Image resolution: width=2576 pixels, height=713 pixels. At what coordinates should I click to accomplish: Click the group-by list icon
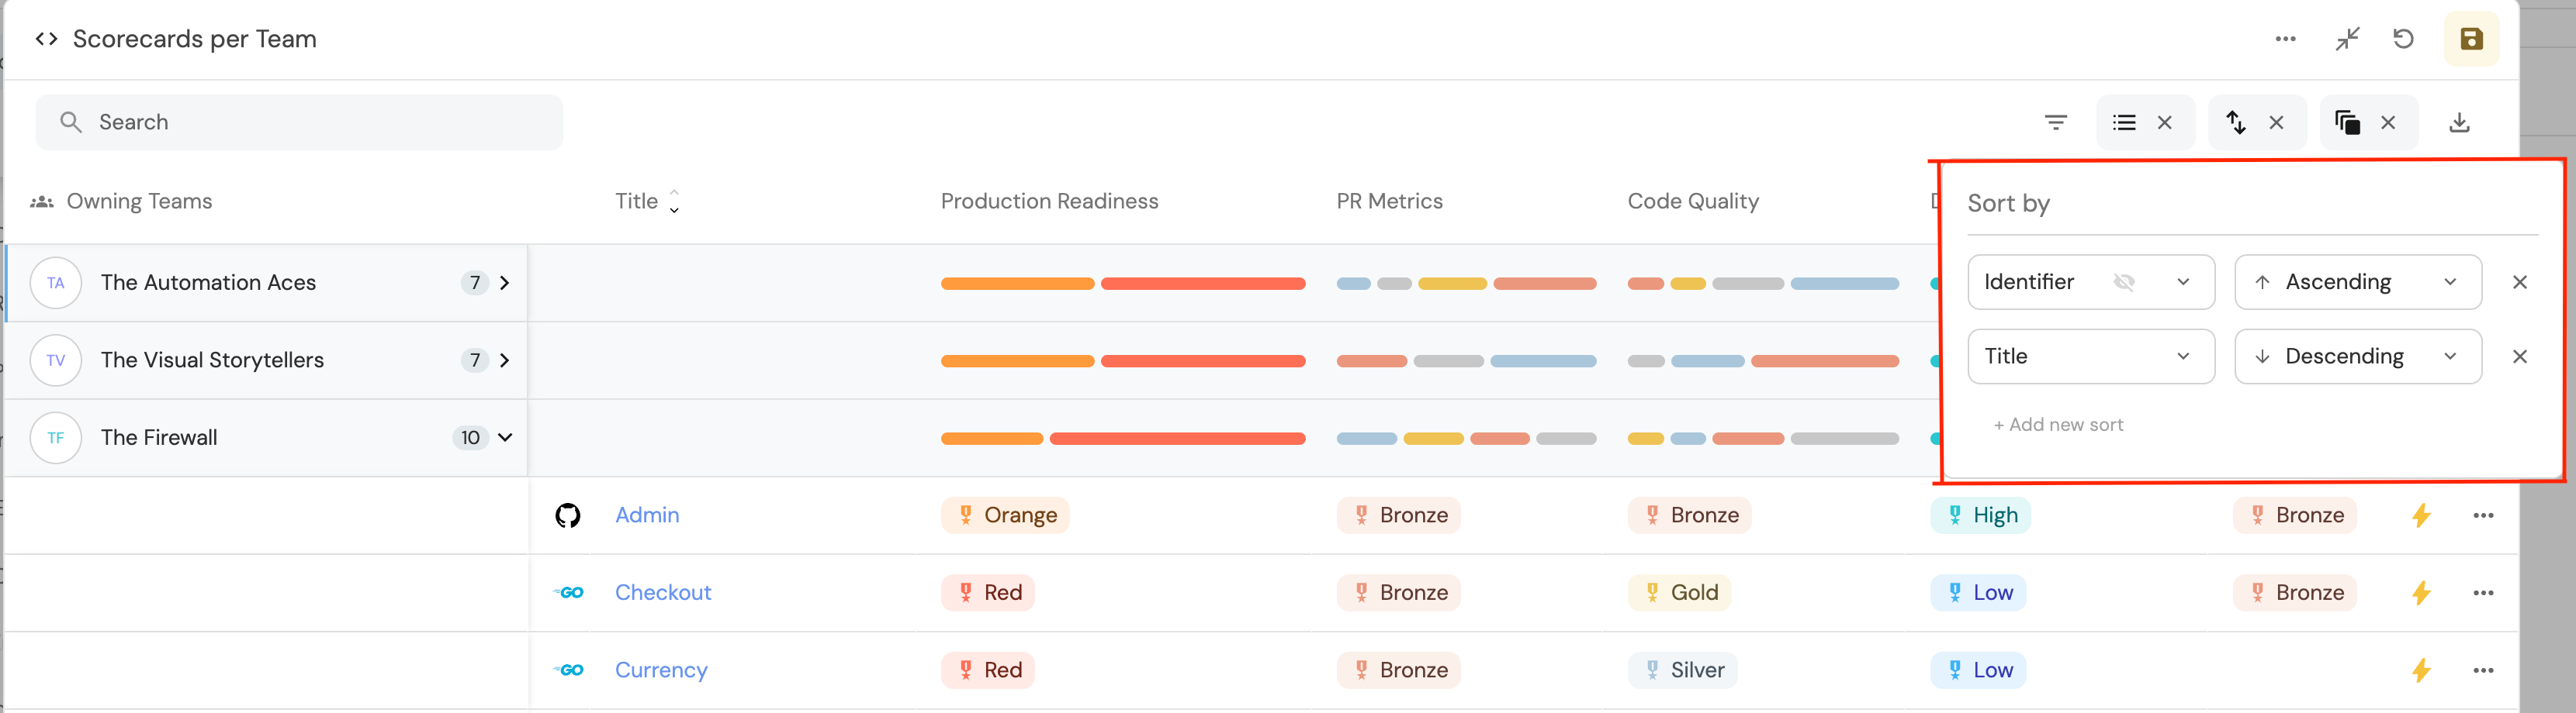[2124, 122]
